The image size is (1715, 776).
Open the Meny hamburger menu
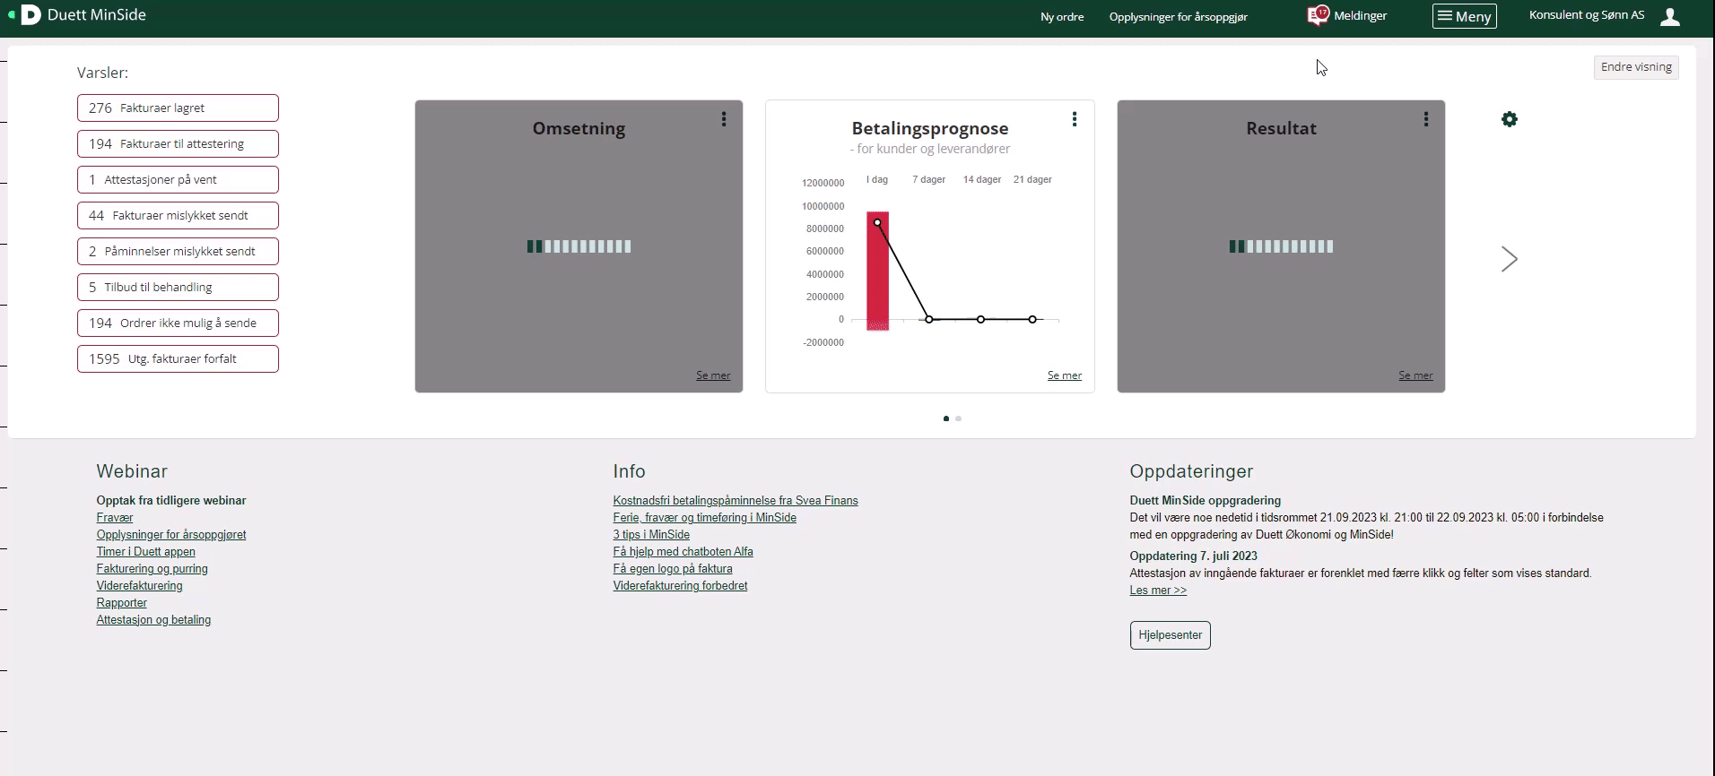tap(1464, 16)
